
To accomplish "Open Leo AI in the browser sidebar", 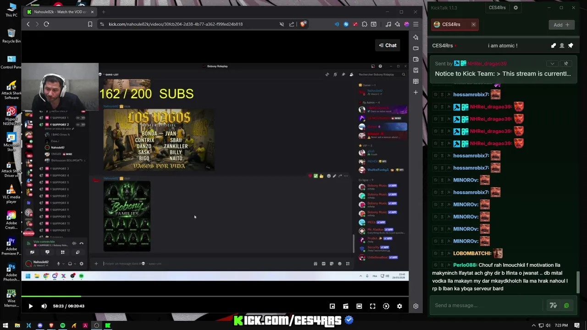I will [x=415, y=37].
